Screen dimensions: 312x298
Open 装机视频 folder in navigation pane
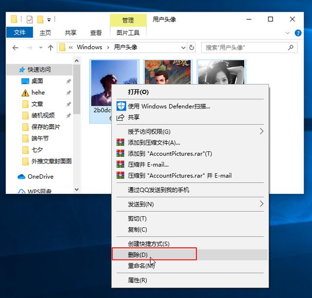point(43,115)
